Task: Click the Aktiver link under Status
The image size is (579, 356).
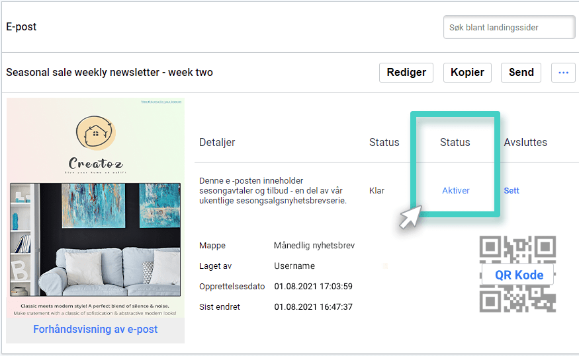Action: pyautogui.click(x=456, y=190)
